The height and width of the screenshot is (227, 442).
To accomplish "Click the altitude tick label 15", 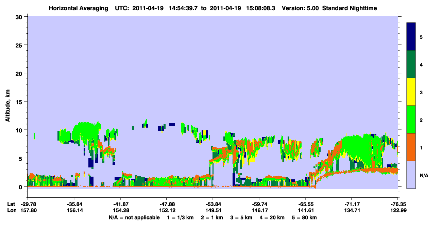I will pyautogui.click(x=19, y=102).
